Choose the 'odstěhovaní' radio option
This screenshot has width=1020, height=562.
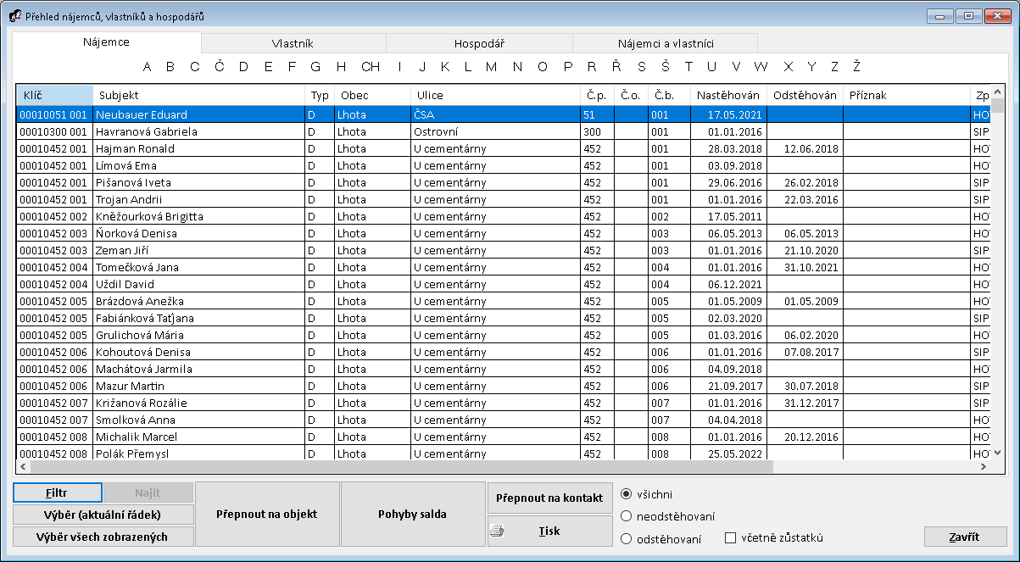tap(627, 538)
